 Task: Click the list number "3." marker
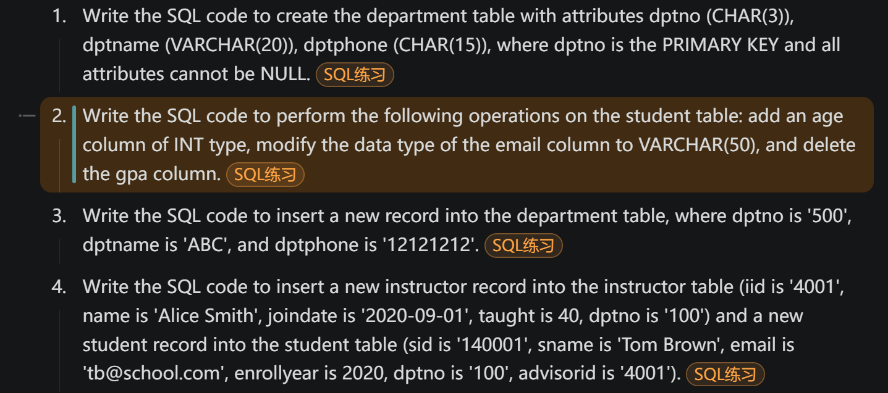pyautogui.click(x=59, y=217)
